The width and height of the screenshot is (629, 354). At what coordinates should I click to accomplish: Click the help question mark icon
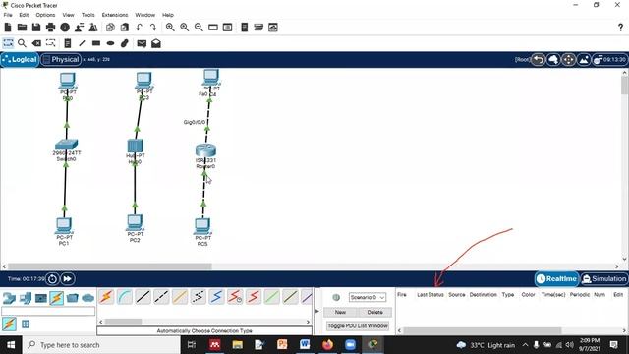pyautogui.click(x=620, y=28)
